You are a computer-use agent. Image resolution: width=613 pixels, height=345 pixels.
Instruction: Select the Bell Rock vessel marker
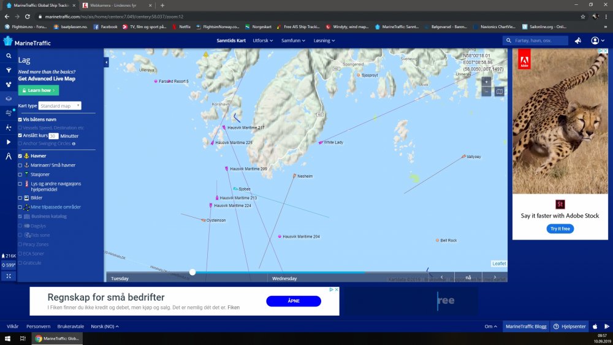coord(437,240)
